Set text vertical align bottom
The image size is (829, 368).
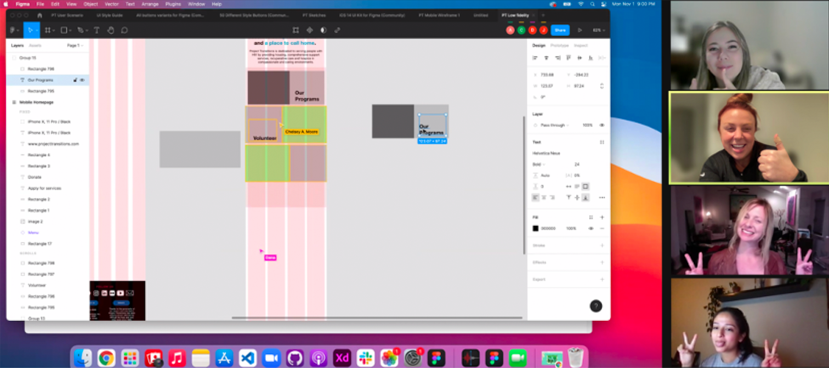tap(586, 197)
